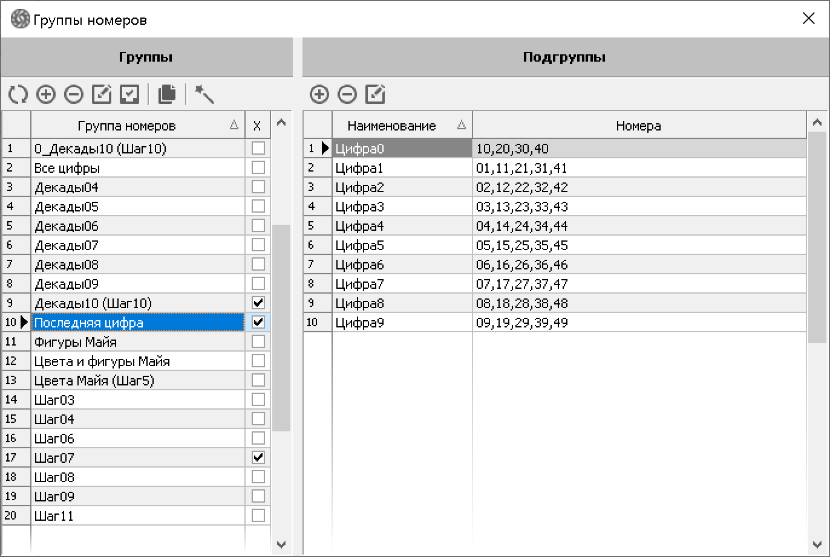Add a new group with plus icon
830x557 pixels.
coord(46,94)
